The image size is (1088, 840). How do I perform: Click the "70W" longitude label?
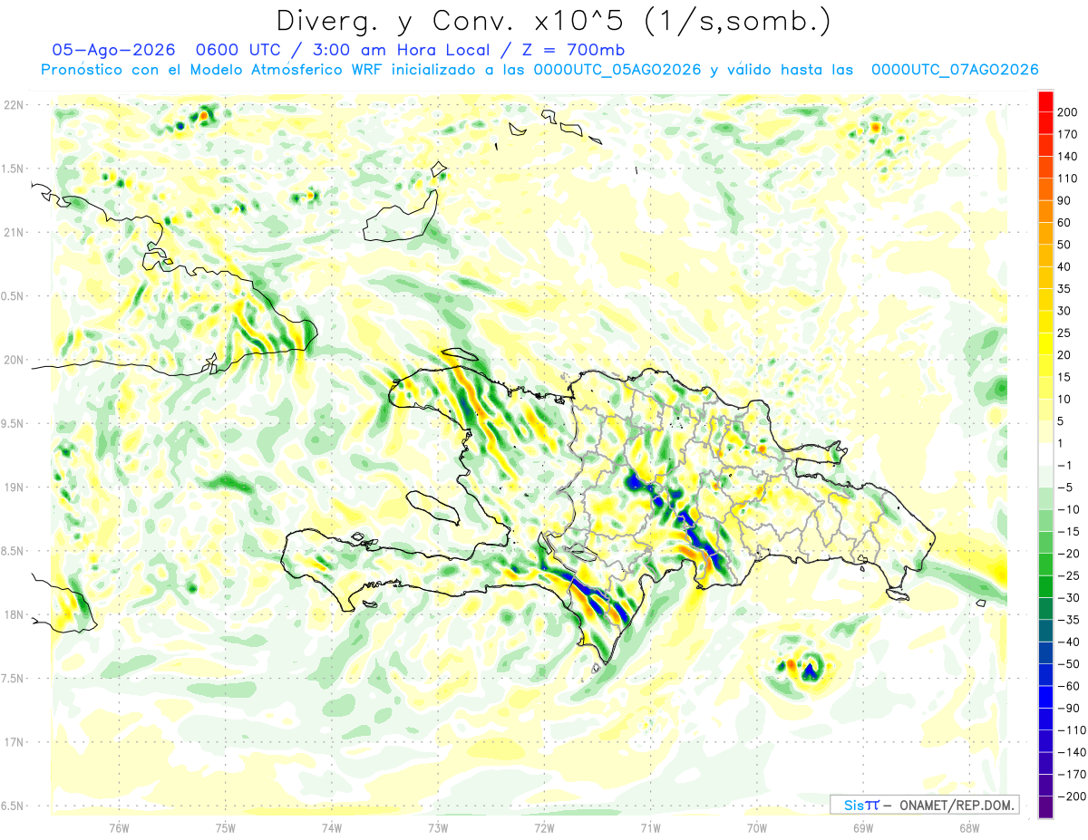coord(757,828)
